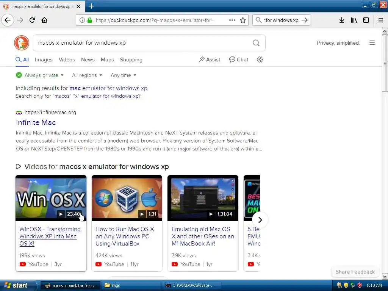Show site information icon in address bar

tap(82, 20)
